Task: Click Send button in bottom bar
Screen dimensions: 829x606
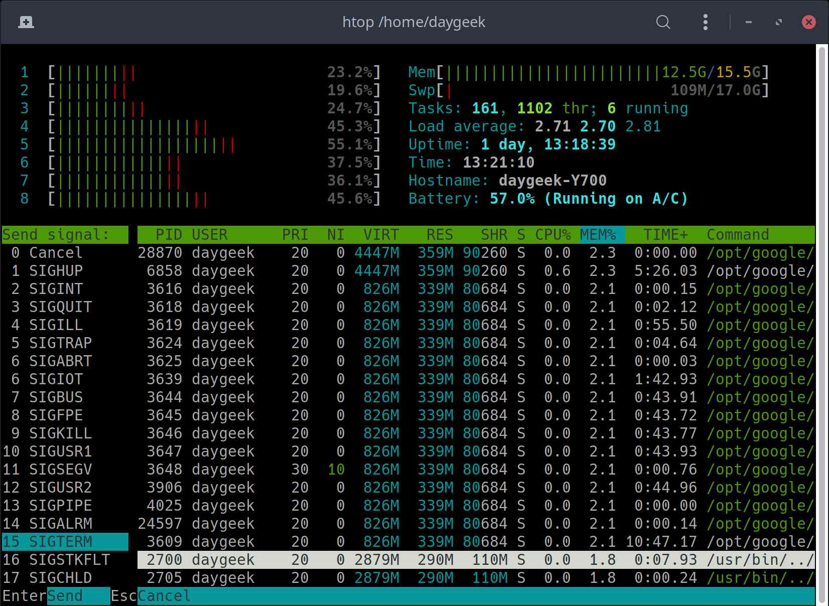Action: click(x=65, y=596)
